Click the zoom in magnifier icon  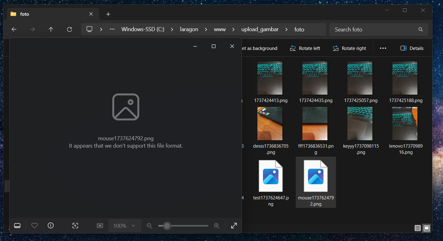217,226
